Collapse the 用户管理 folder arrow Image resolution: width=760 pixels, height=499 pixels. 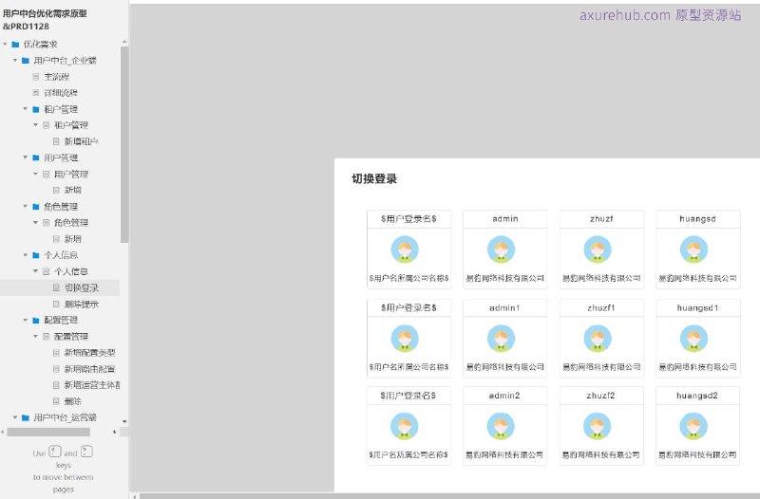point(26,157)
